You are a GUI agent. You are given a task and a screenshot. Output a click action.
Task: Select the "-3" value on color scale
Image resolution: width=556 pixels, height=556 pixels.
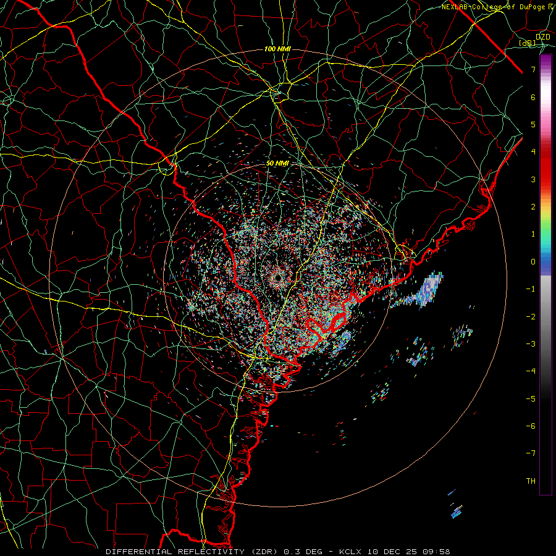point(531,343)
